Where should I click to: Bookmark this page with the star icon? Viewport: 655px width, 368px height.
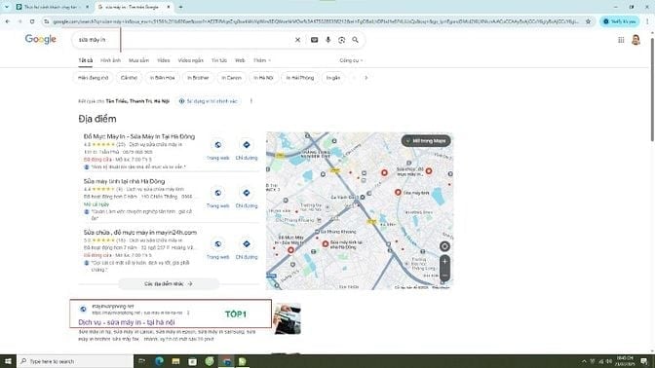tap(588, 21)
